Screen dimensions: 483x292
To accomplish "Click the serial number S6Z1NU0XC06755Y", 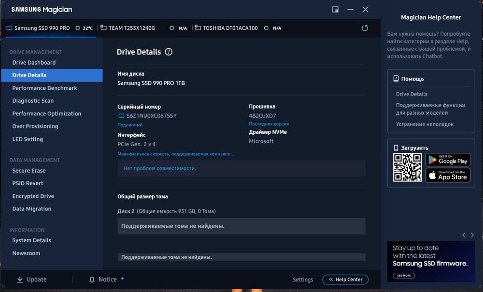I will (152, 116).
